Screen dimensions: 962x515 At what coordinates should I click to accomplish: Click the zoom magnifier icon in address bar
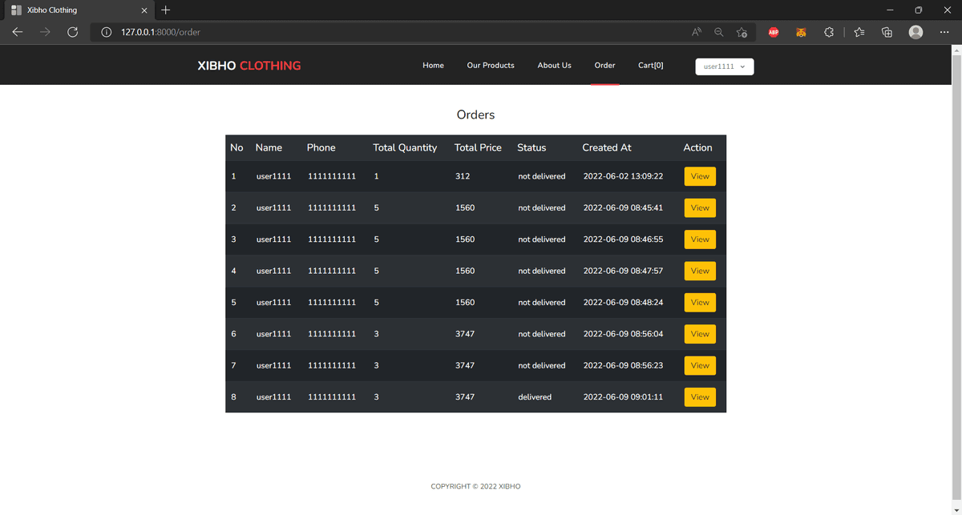(x=719, y=32)
